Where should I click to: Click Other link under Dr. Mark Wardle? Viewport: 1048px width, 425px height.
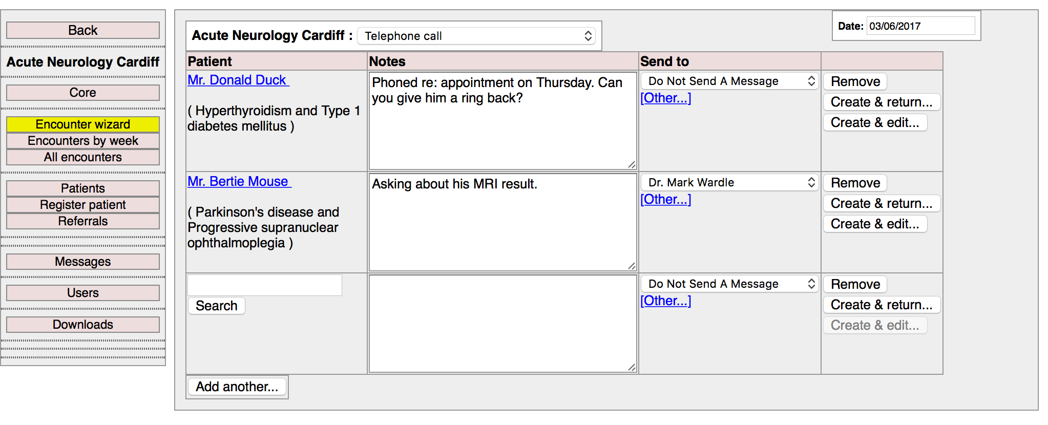[665, 199]
